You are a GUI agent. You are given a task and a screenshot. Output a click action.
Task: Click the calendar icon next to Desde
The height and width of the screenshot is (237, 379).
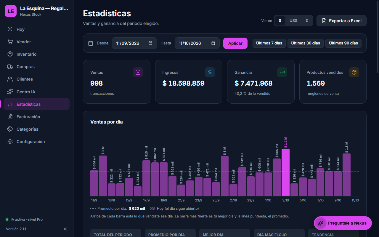tap(91, 43)
